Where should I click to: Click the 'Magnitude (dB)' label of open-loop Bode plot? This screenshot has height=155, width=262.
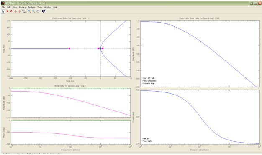pos(133,54)
